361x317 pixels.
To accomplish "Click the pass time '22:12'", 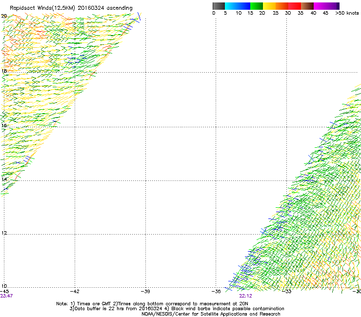I will [x=245, y=296].
